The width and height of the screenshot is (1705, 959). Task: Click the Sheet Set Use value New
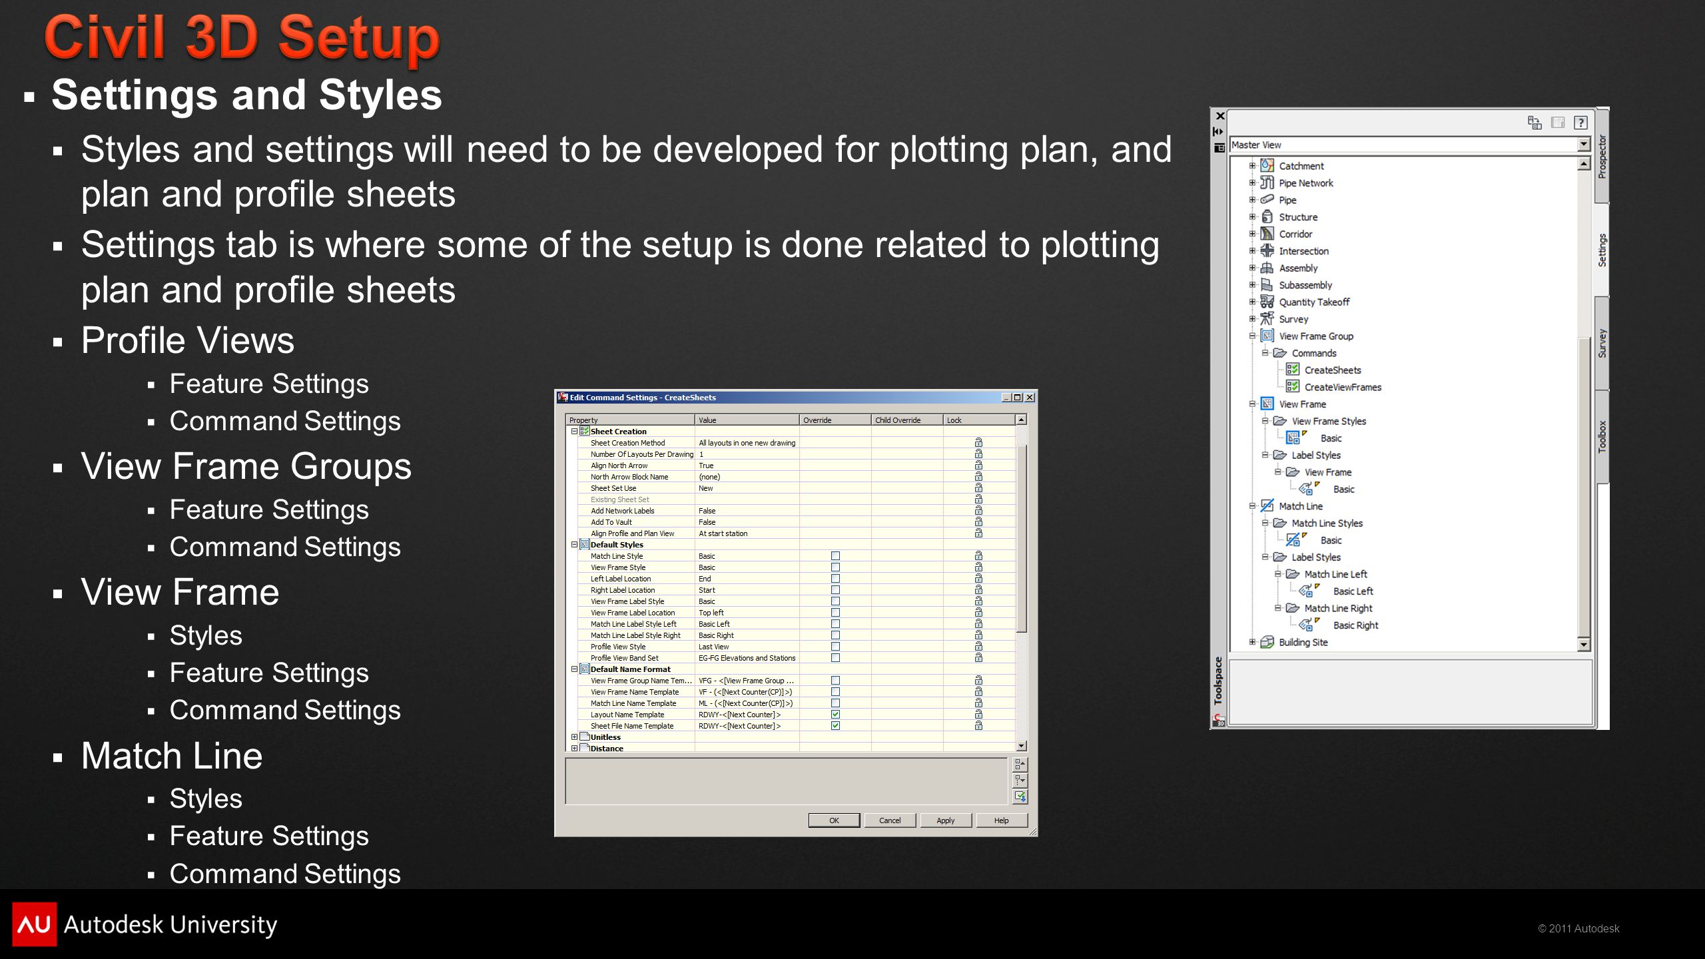(706, 487)
